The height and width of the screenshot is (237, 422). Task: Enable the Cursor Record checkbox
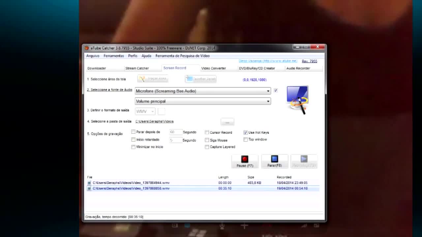(207, 132)
